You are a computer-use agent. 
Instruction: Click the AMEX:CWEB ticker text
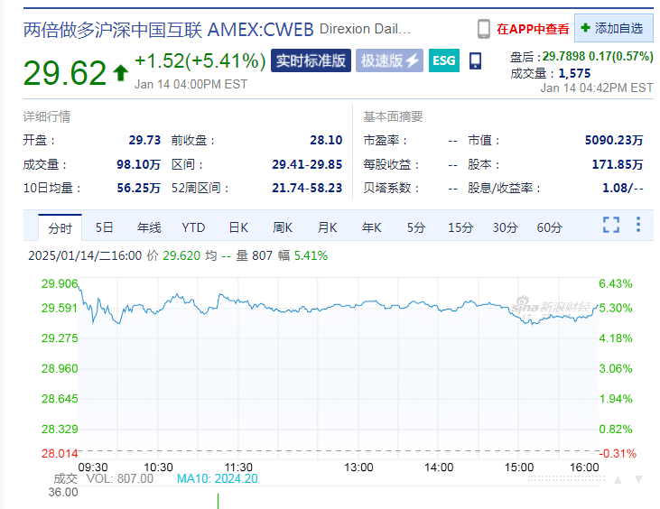point(261,30)
